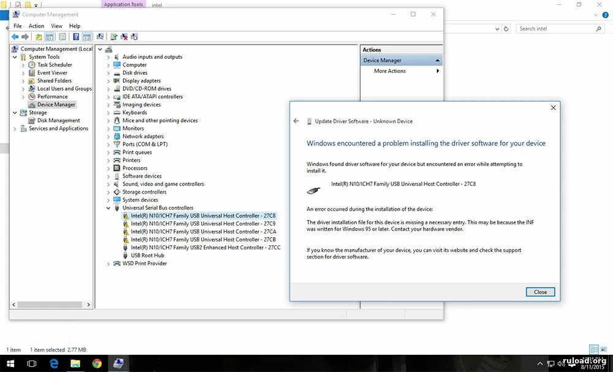
Task: Select USB Root Hub device
Action: (x=147, y=256)
